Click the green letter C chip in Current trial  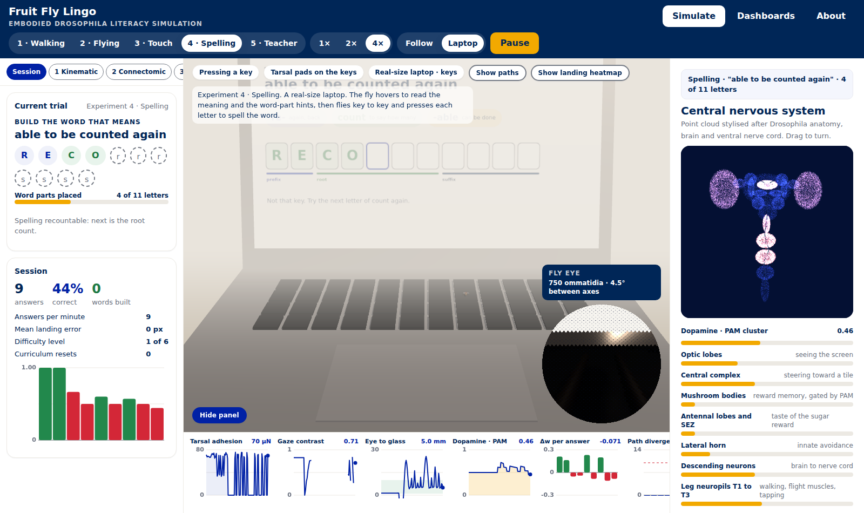tap(71, 156)
